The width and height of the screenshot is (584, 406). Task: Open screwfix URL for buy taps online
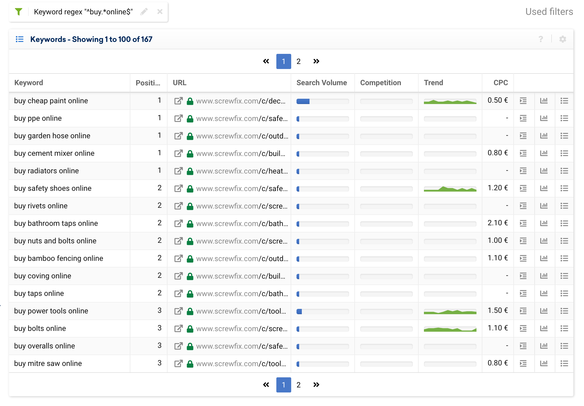tap(242, 293)
